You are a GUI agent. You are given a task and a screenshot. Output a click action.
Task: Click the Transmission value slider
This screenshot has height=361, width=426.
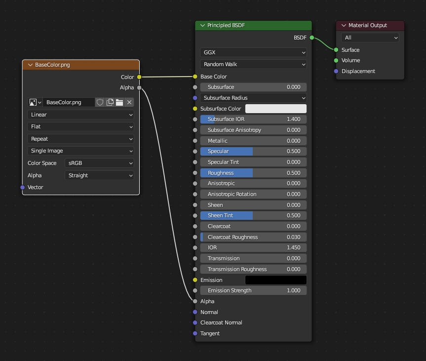254,258
